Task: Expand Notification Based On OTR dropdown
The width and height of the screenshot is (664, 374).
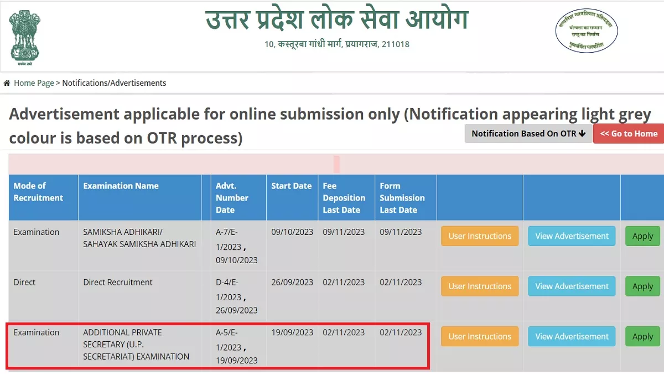Action: pyautogui.click(x=528, y=134)
